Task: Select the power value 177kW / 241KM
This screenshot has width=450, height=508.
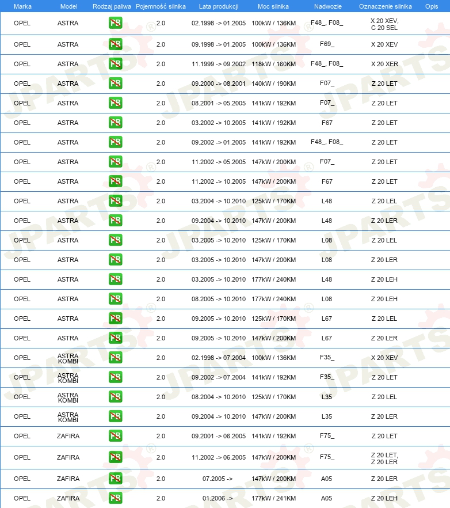Action: coord(273,498)
